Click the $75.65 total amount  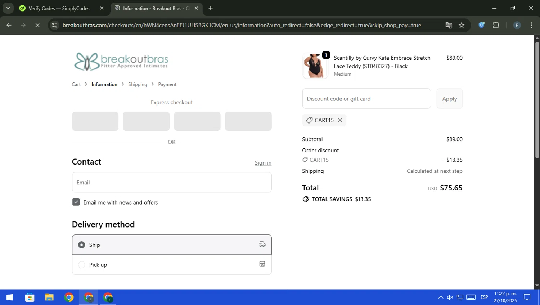pos(451,188)
